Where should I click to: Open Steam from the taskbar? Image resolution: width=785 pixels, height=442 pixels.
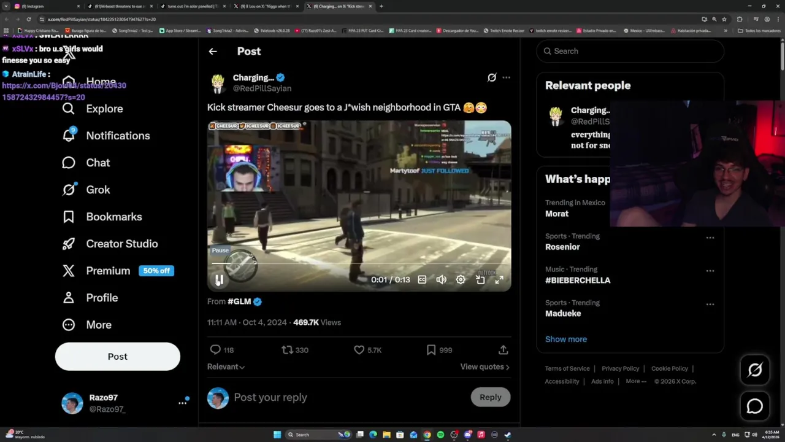tap(507, 435)
